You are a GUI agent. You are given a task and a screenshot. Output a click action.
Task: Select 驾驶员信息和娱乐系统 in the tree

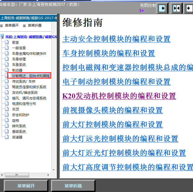coord(29,87)
